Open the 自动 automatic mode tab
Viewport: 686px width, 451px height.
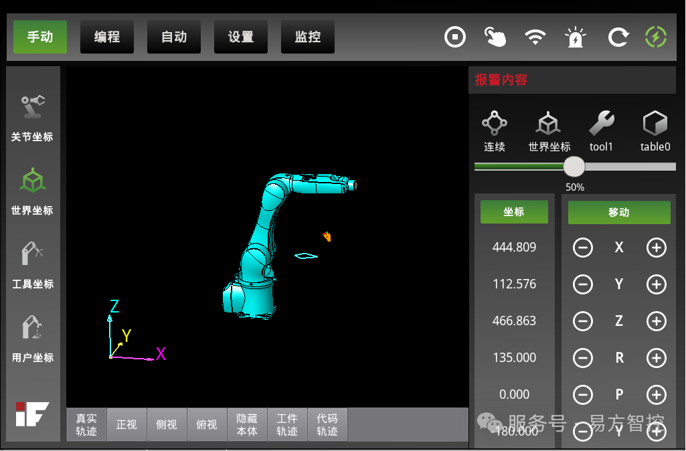[x=174, y=37]
